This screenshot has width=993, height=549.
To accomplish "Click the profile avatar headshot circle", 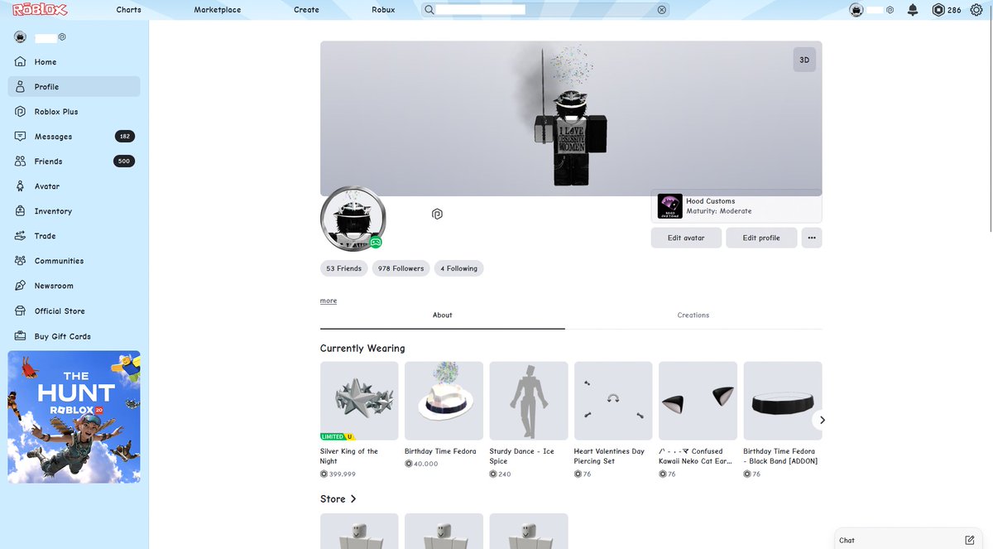I will [353, 219].
